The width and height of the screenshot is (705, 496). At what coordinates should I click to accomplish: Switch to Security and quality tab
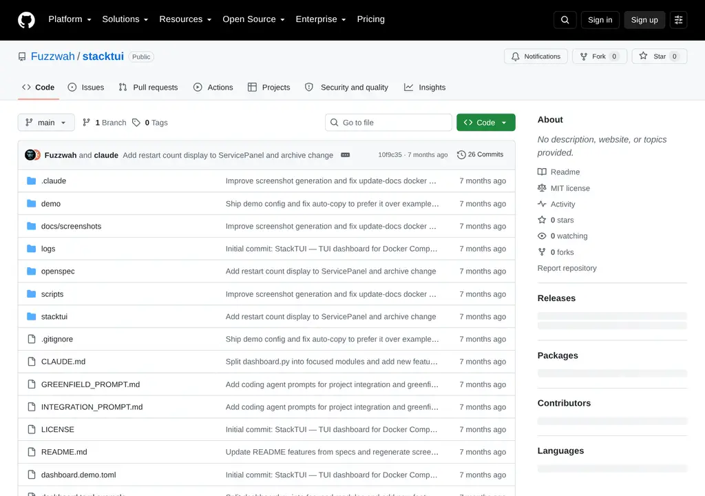347,87
